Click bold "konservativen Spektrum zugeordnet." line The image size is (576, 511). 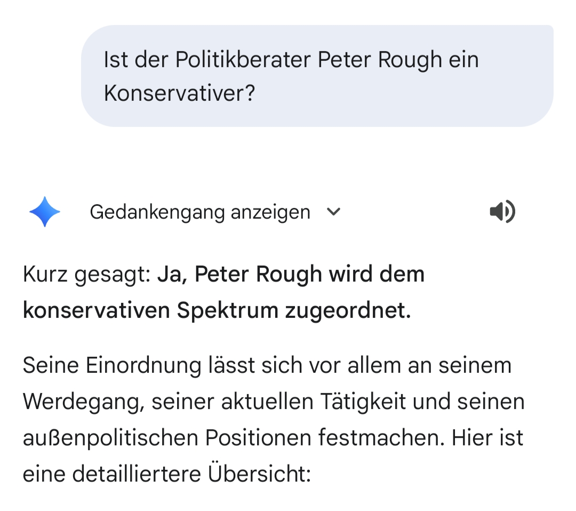[217, 310]
